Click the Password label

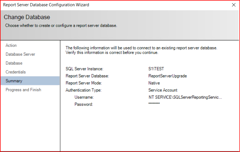[x=84, y=105]
